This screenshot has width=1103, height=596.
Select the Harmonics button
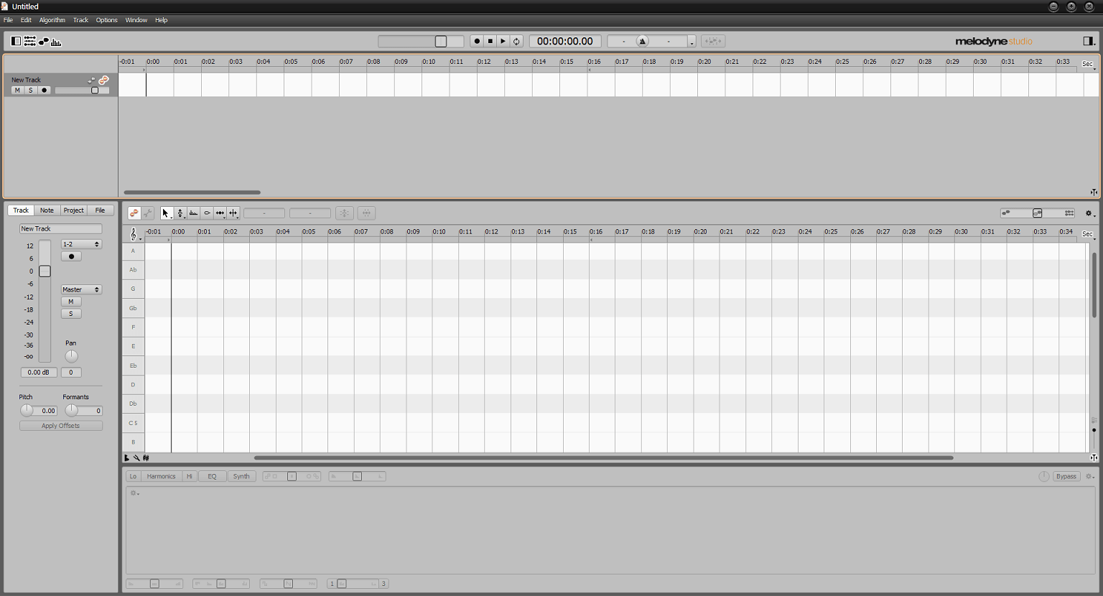pyautogui.click(x=162, y=476)
